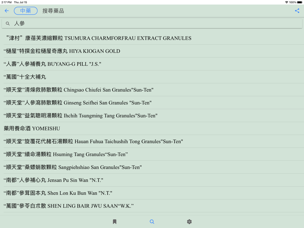
Task: Select 藥用養命酒 YOMEISHU result
Action: pos(152,128)
